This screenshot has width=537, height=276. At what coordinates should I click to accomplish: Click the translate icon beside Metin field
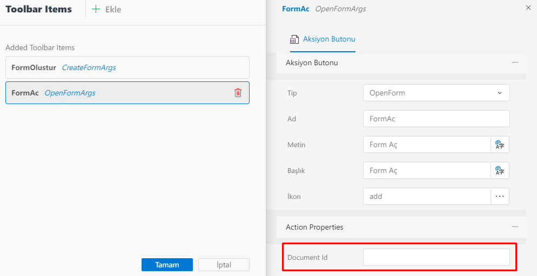[500, 144]
